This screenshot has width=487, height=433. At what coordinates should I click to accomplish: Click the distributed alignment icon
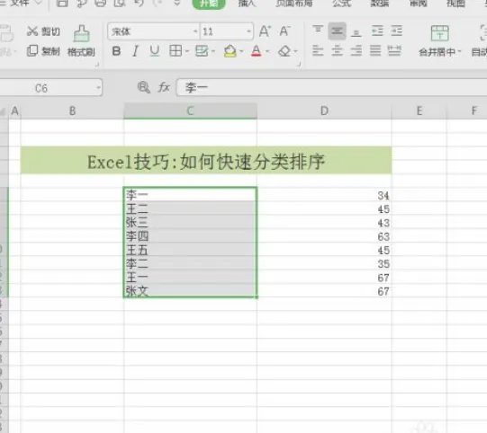pos(394,50)
